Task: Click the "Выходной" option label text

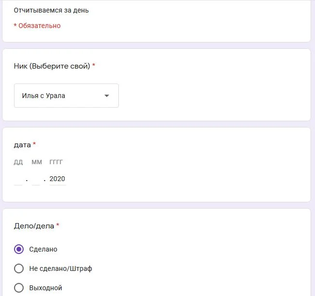Action: [46, 288]
